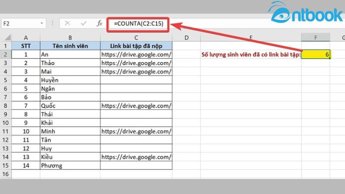The height and width of the screenshot is (194, 345).
Task: Click the Insert Function fx icon
Action: pos(100,23)
